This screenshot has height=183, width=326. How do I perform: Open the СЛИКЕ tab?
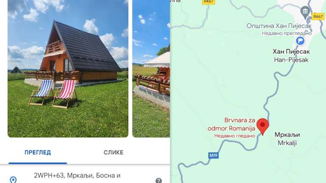tap(113, 152)
